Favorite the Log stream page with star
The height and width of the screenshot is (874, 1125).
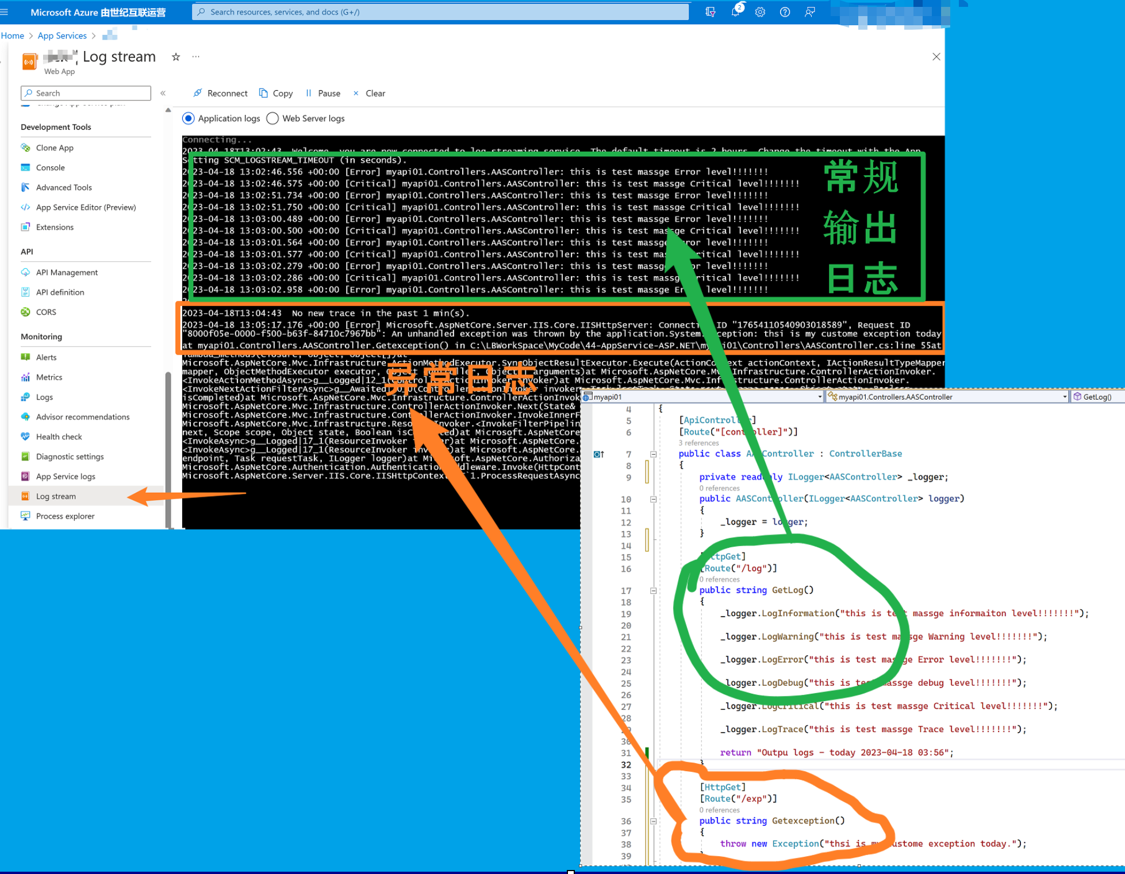point(176,57)
